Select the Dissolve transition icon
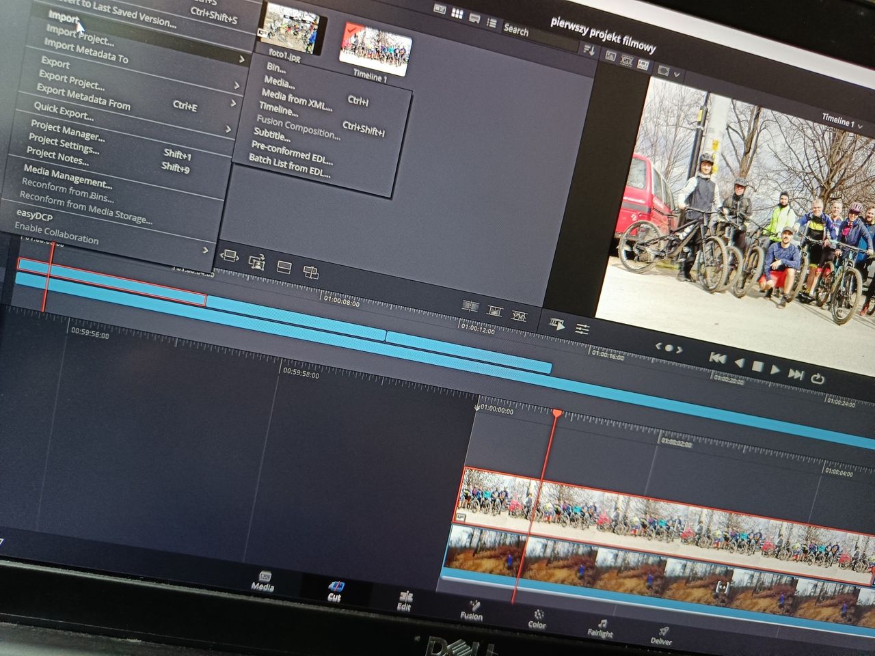This screenshot has width=875, height=656. click(495, 311)
